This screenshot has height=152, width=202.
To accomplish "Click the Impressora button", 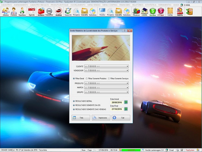I will click(x=101, y=118).
